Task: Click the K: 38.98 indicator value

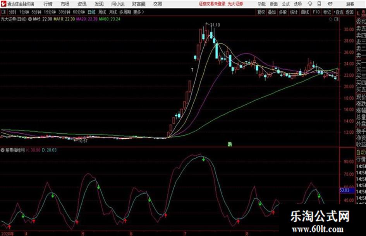Action: [33, 150]
